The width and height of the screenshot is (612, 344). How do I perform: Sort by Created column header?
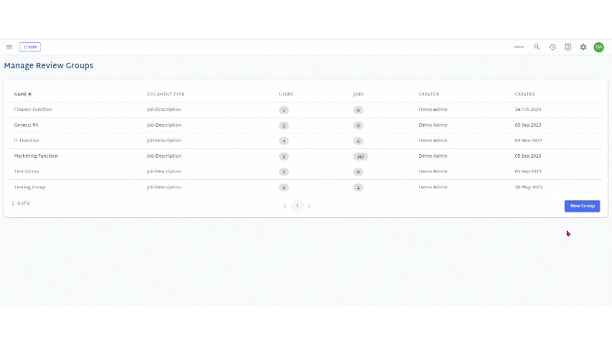coord(524,95)
